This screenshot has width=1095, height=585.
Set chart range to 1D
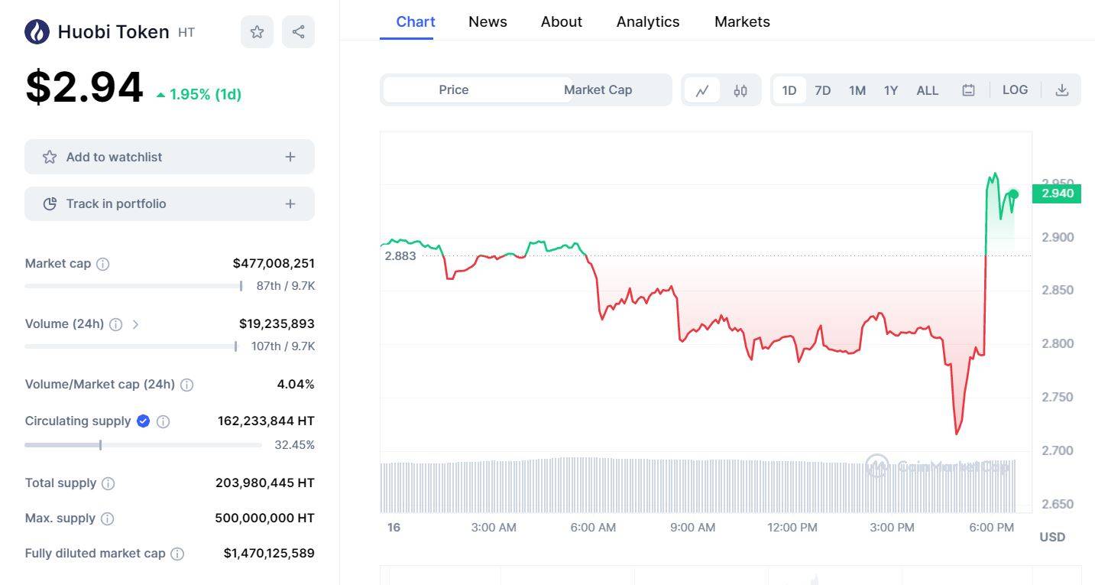[x=789, y=90]
